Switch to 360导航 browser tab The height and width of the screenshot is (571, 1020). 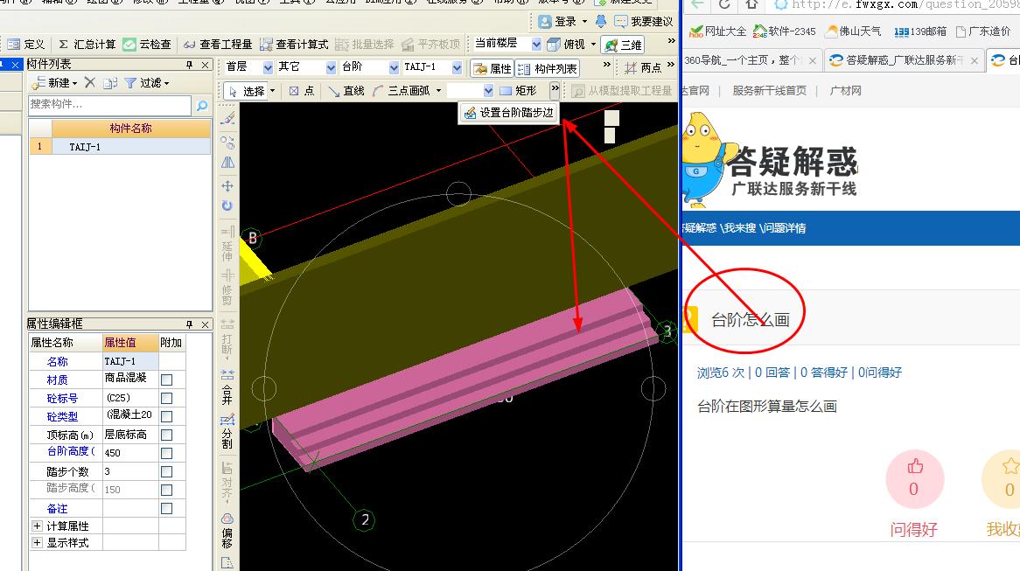click(x=744, y=60)
